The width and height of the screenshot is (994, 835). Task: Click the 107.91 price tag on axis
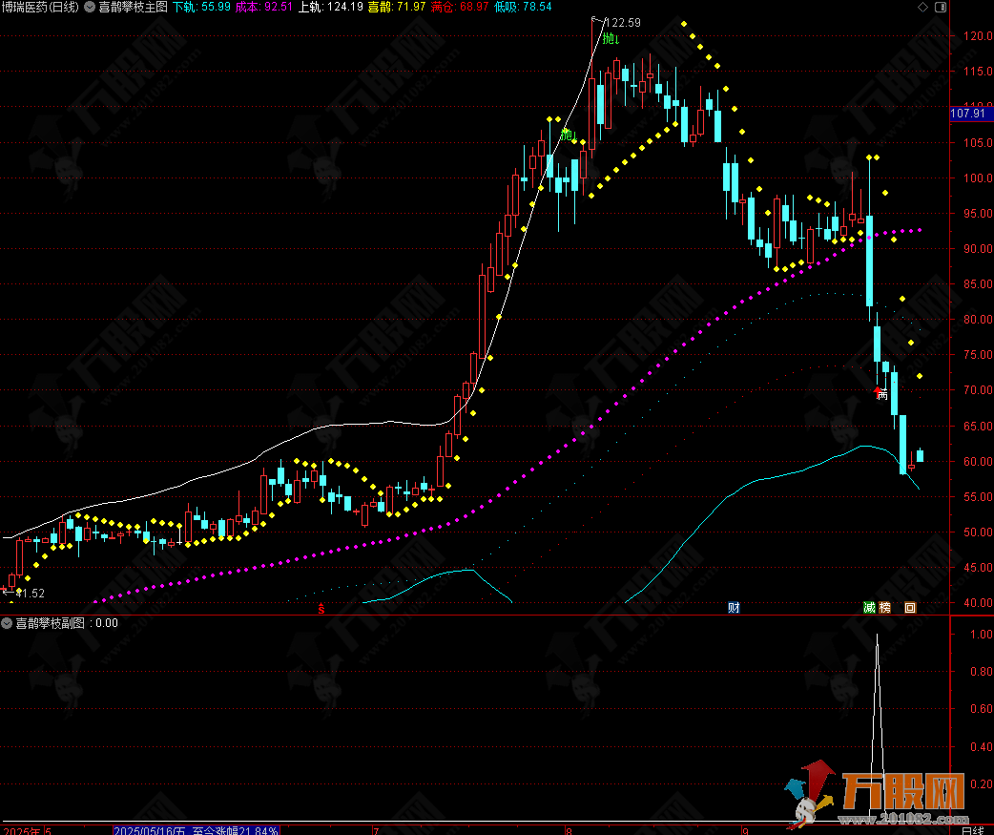[x=967, y=114]
